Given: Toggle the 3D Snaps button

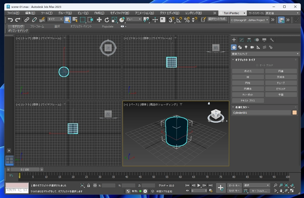Looking at the screenshot, I should pos(171,20).
